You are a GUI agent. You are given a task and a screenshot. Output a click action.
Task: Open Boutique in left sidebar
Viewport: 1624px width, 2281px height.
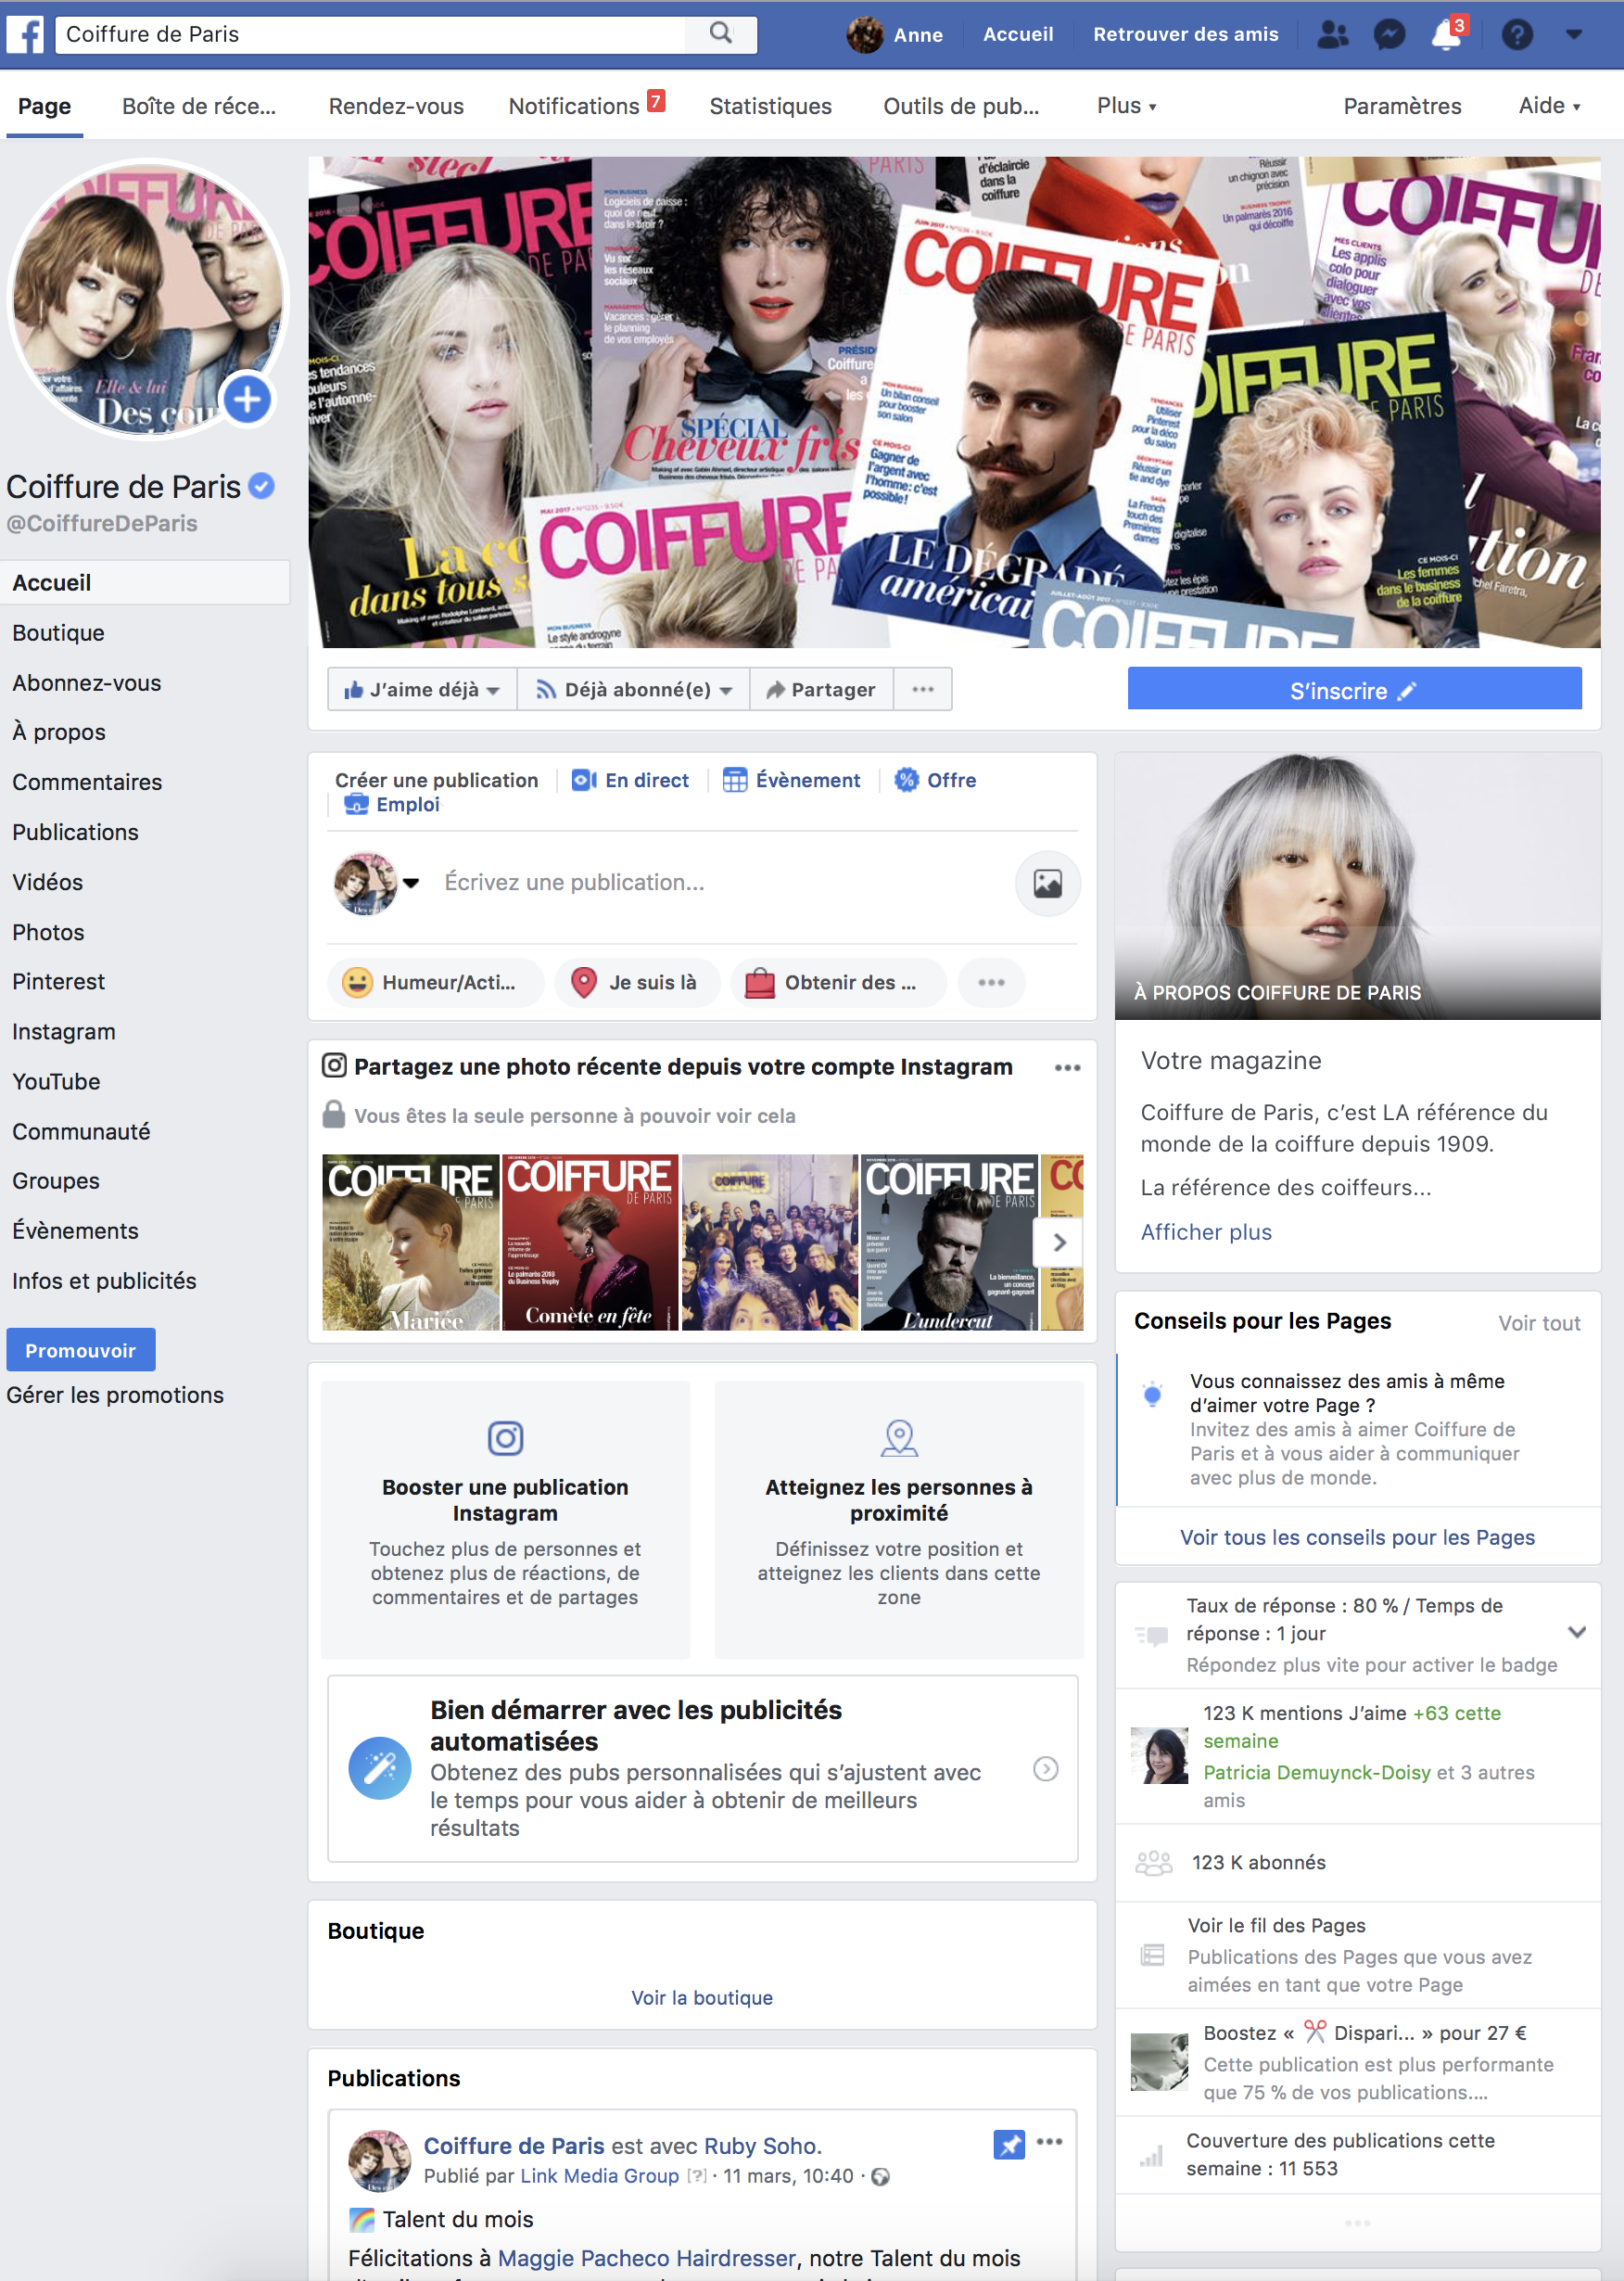pos(58,633)
